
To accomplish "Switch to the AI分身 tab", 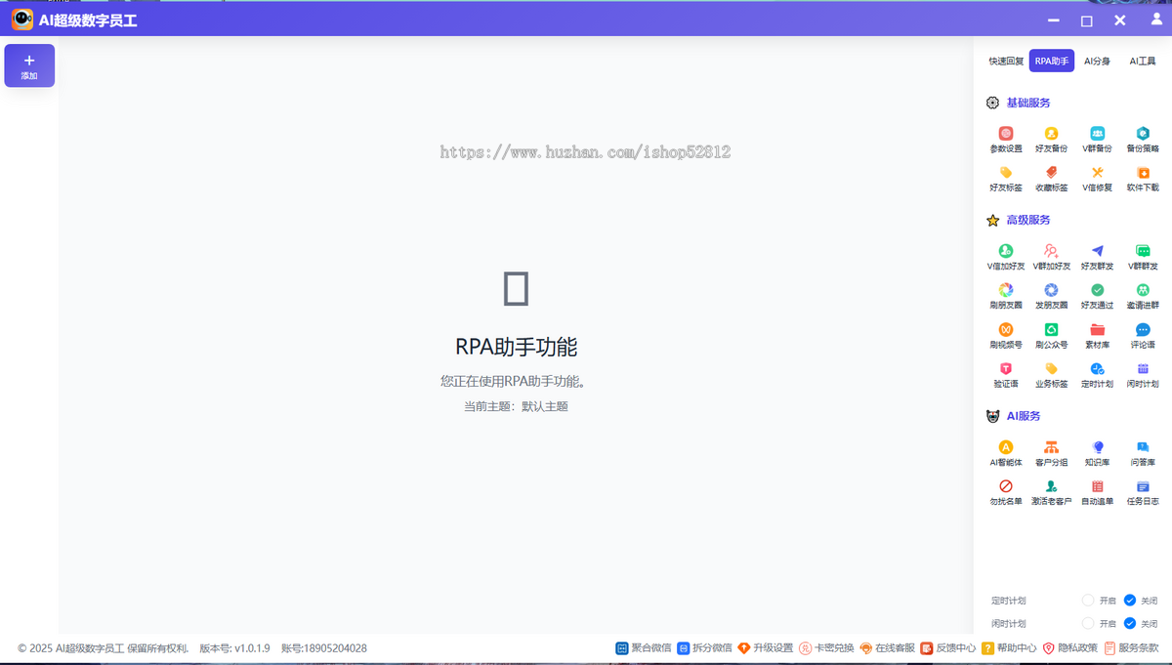I will pyautogui.click(x=1096, y=60).
